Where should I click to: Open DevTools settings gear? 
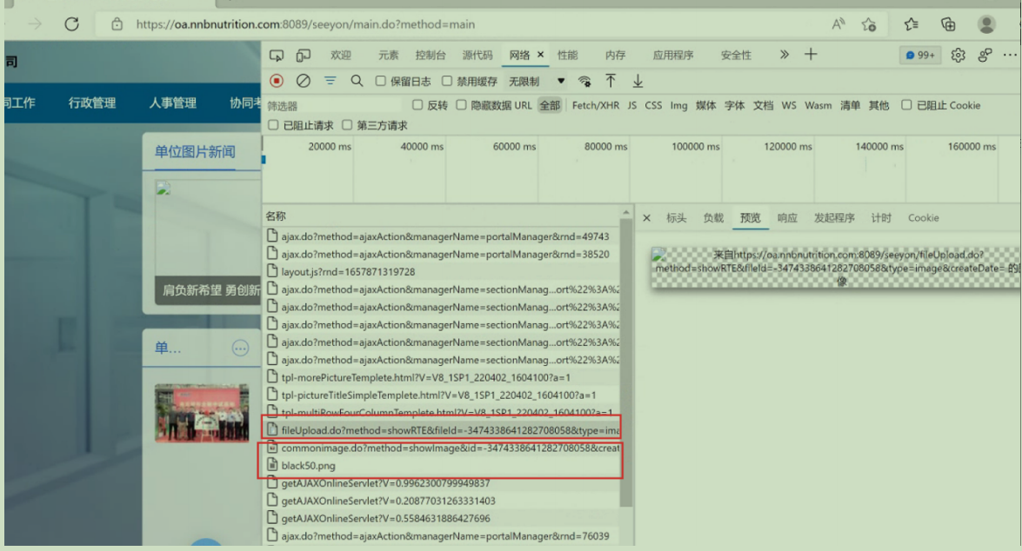point(958,55)
